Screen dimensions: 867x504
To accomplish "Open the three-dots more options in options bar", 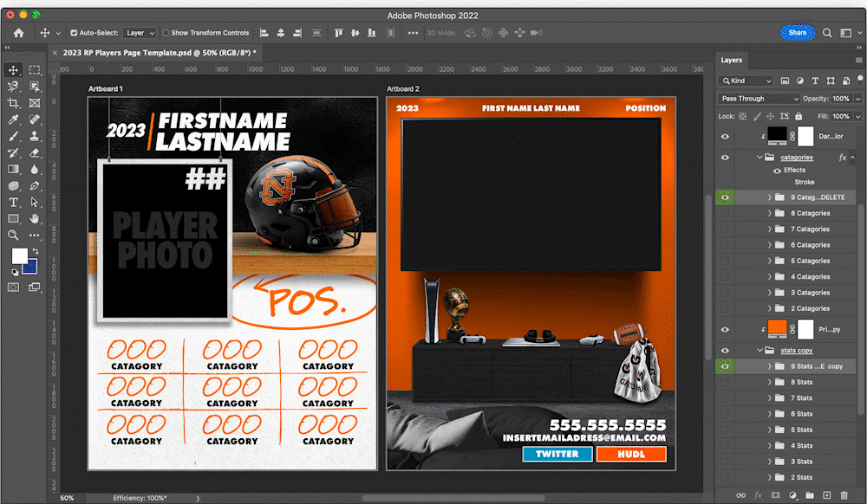I will pos(413,33).
